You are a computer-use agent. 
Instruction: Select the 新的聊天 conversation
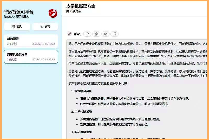[x=31, y=41]
